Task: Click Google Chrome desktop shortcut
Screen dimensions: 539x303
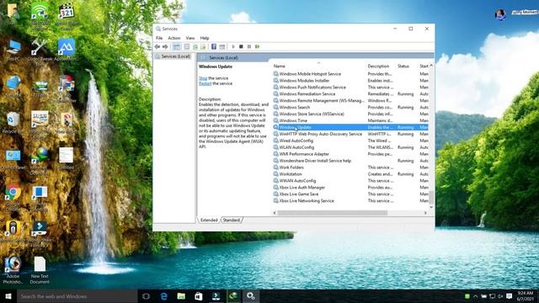Action: click(x=13, y=197)
